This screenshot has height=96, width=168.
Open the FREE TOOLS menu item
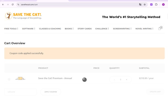click(x=10, y=29)
